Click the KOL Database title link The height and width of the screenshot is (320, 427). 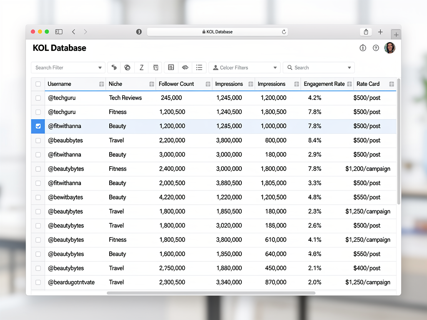pyautogui.click(x=59, y=48)
